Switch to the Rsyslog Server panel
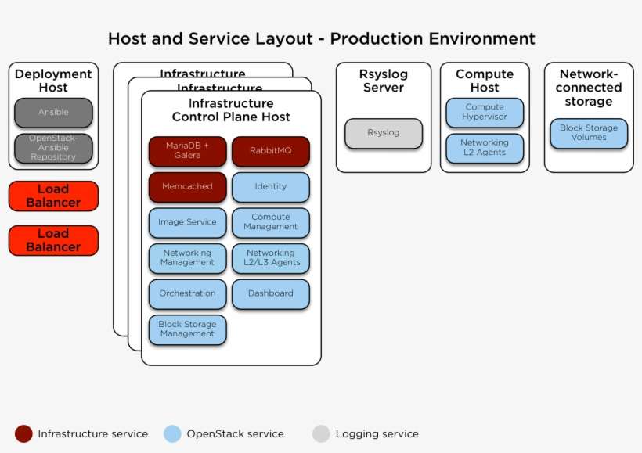 pos(383,81)
